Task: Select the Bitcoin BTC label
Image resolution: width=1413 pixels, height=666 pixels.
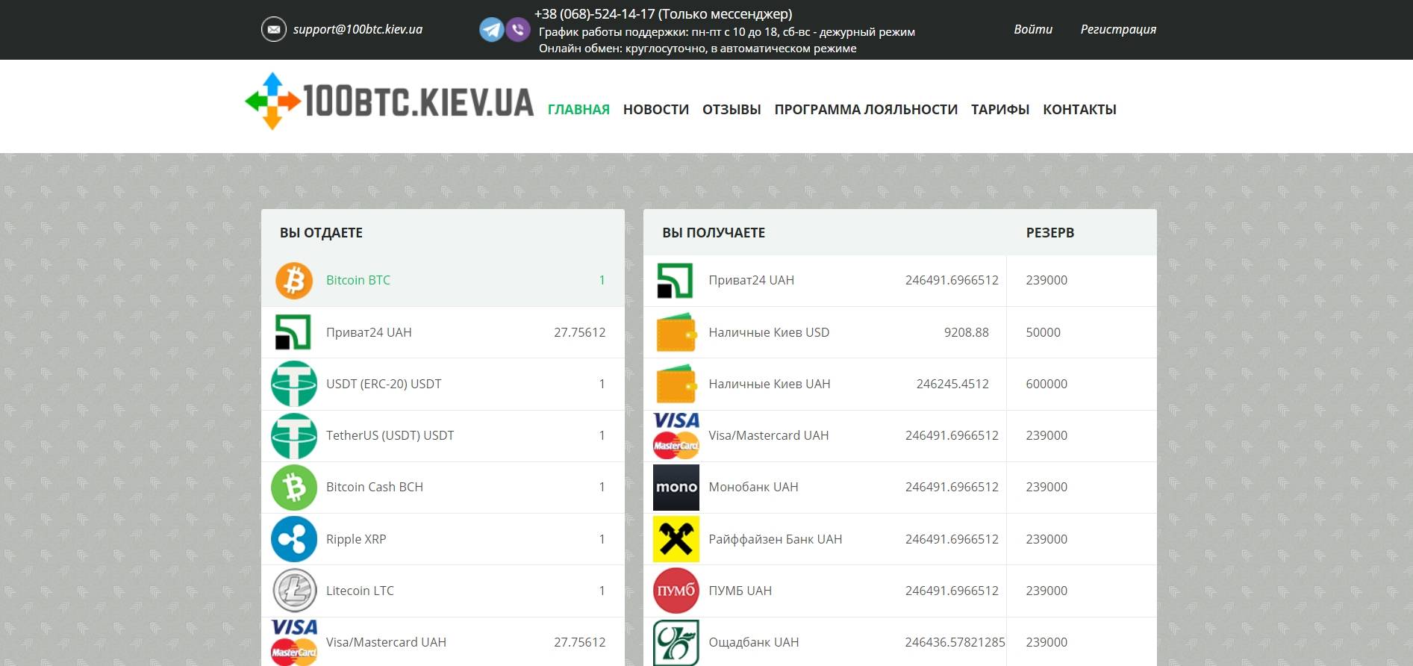Action: click(x=358, y=280)
